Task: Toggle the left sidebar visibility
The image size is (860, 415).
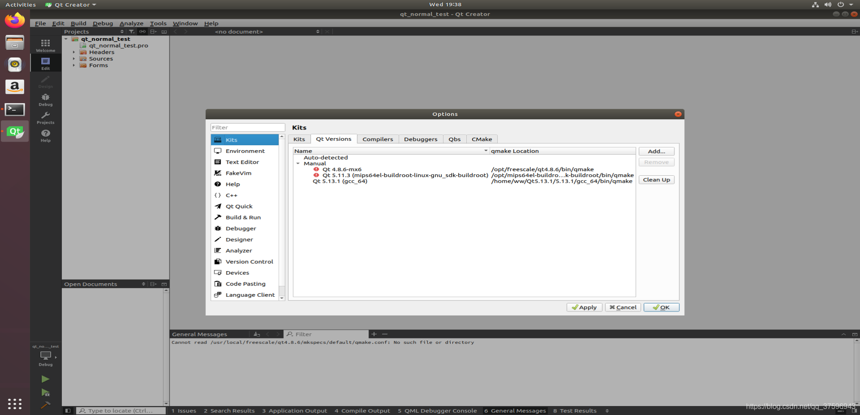Action: tap(68, 411)
